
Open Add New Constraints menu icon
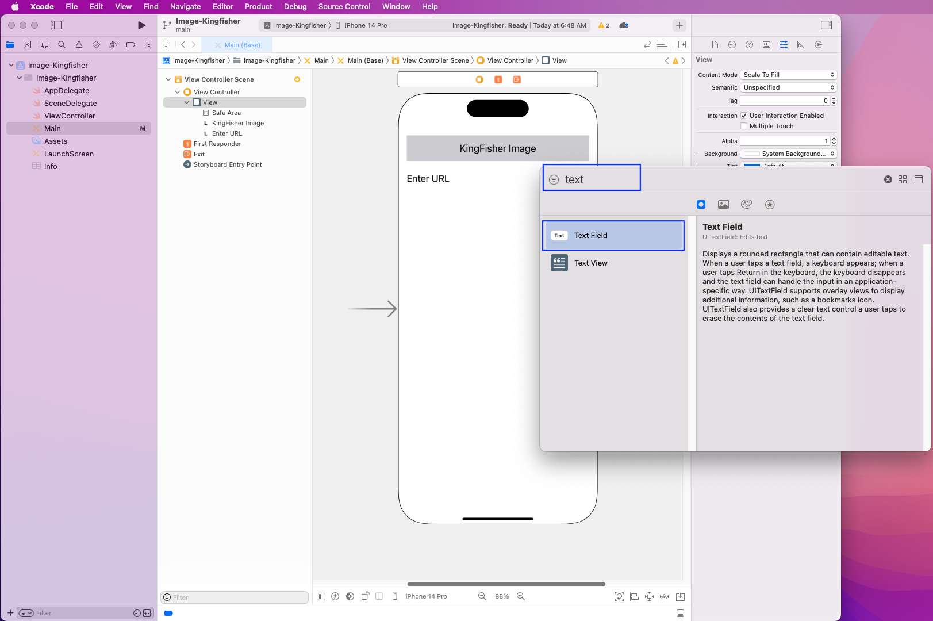click(x=649, y=596)
